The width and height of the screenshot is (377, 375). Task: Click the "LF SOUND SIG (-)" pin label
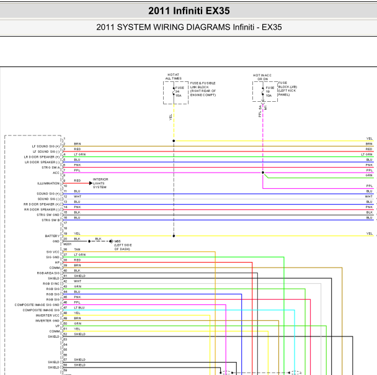[x=46, y=151]
